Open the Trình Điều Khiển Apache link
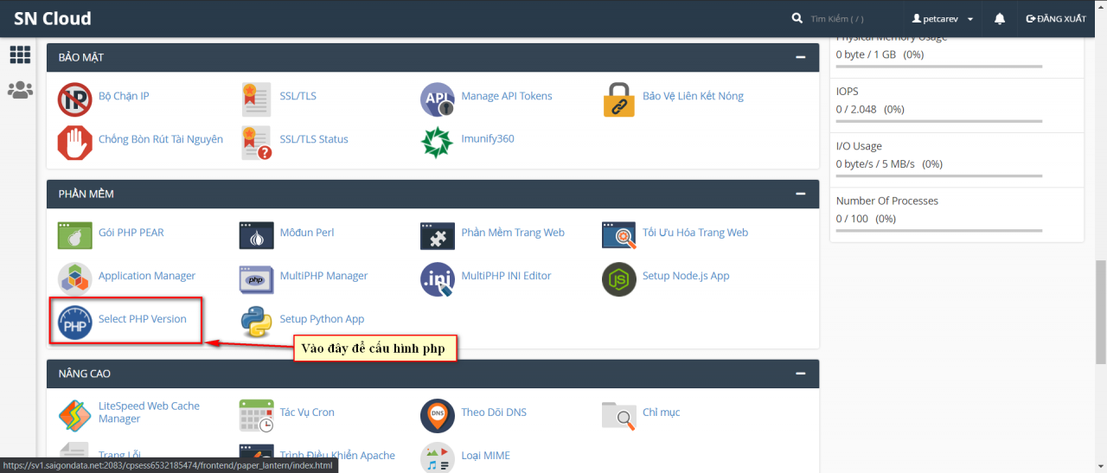 tap(337, 456)
